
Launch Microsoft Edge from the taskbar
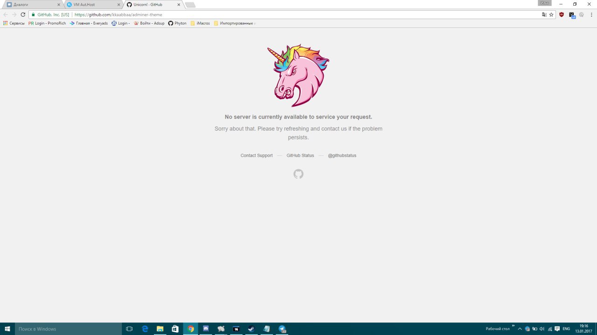pyautogui.click(x=145, y=328)
